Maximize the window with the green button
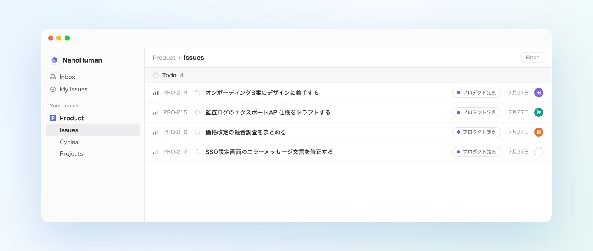Image resolution: width=593 pixels, height=251 pixels. coord(67,38)
